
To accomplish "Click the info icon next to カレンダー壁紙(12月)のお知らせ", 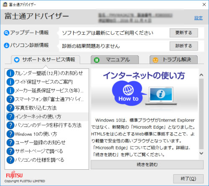I will [10, 73].
